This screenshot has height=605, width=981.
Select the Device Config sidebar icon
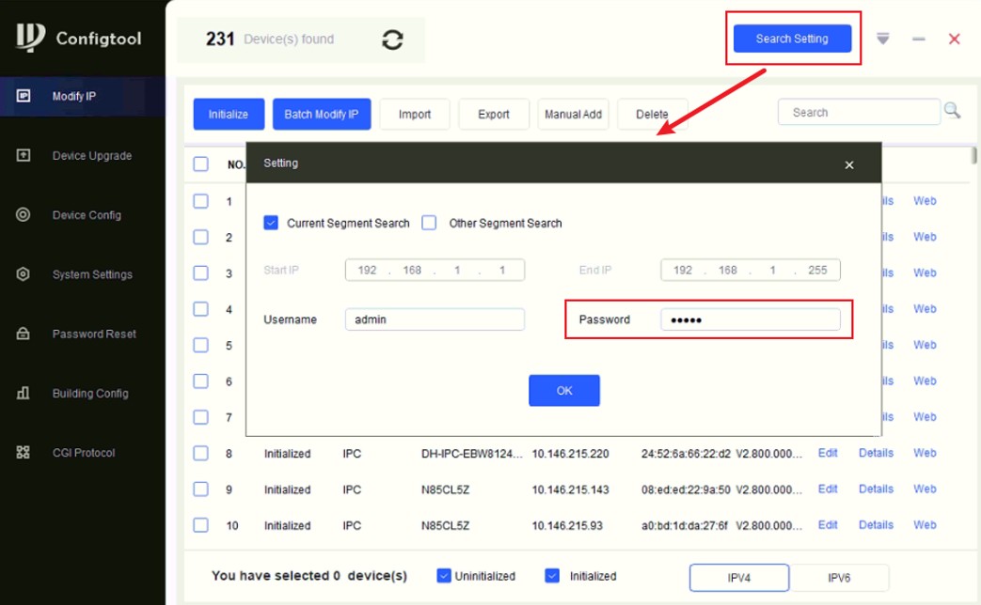[x=24, y=214]
